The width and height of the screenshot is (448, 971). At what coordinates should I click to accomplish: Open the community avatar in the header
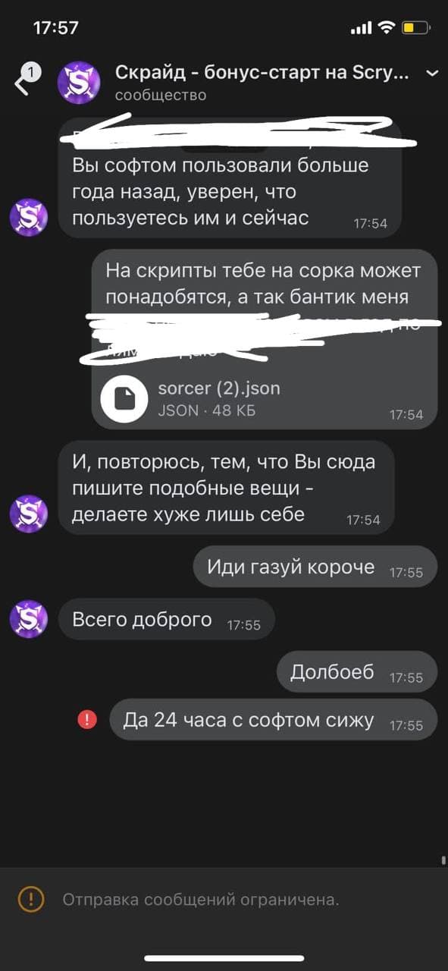pyautogui.click(x=79, y=82)
